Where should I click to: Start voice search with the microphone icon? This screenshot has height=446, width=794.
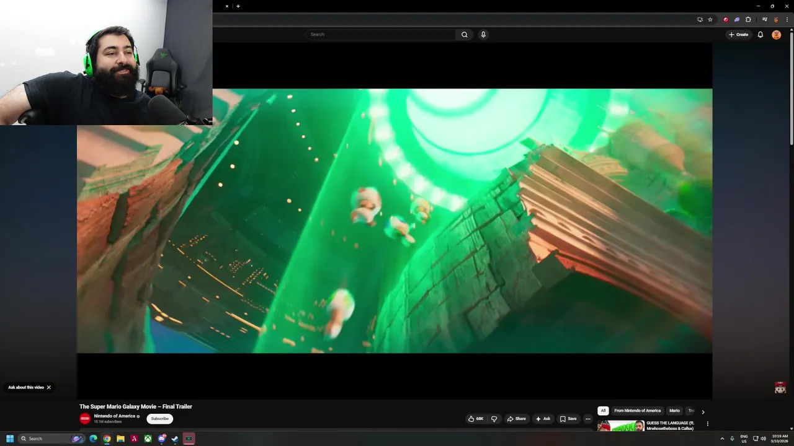click(483, 35)
